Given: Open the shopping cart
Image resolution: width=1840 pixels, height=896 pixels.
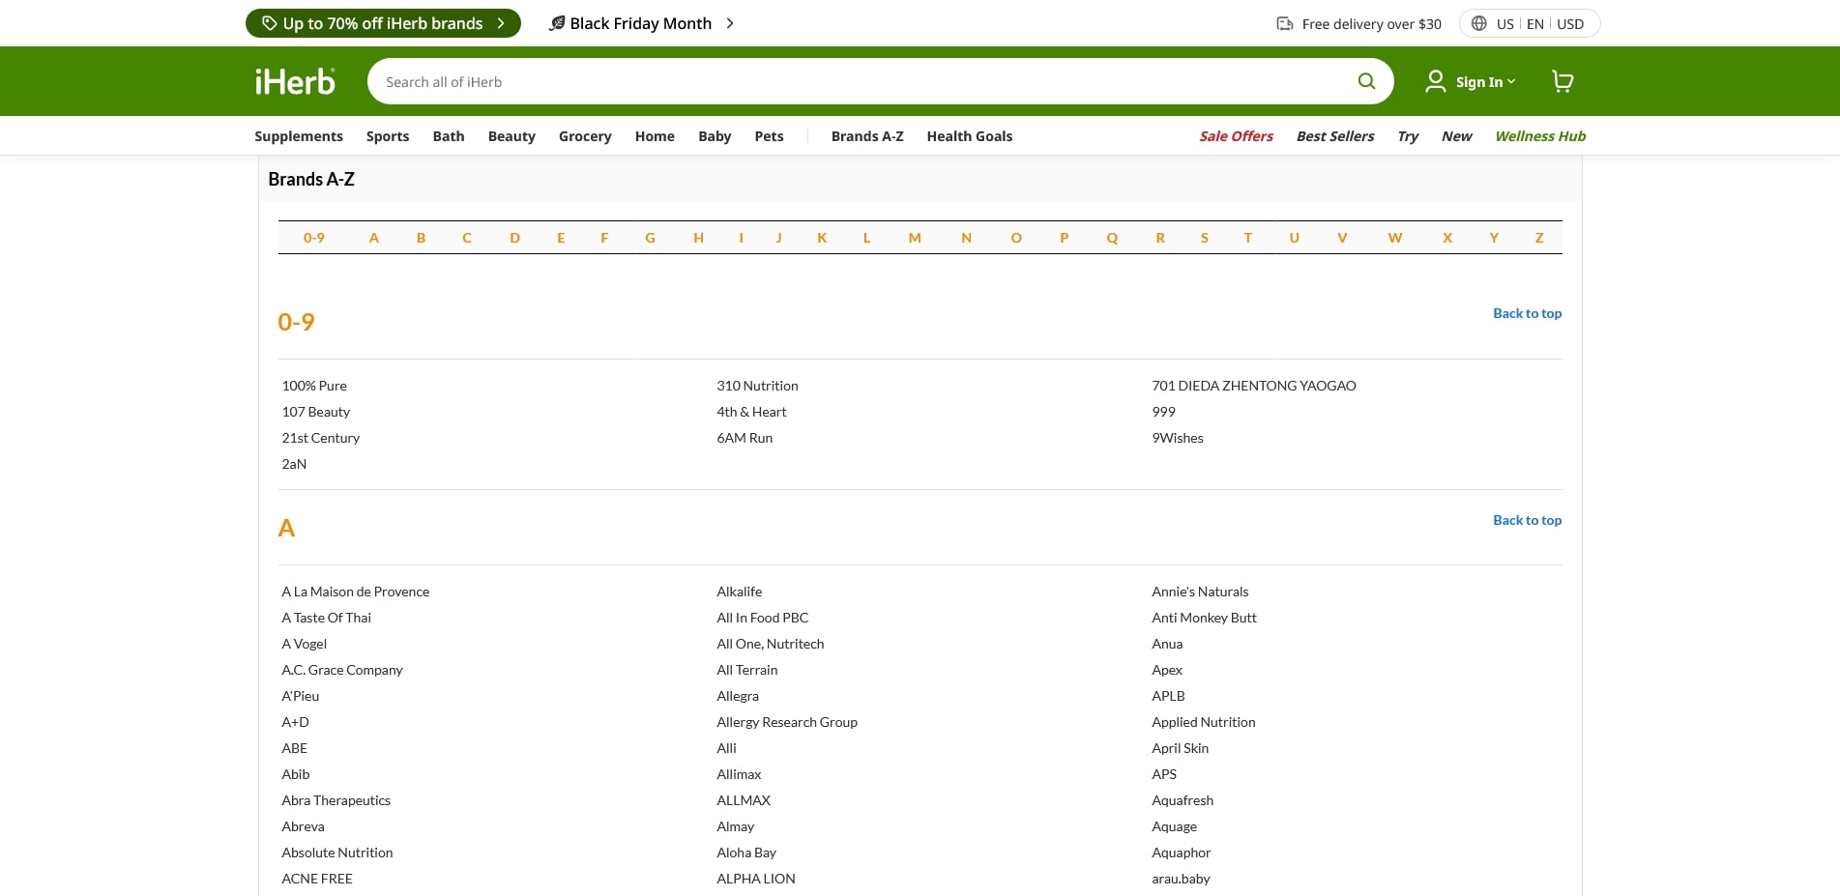Looking at the screenshot, I should 1562,81.
